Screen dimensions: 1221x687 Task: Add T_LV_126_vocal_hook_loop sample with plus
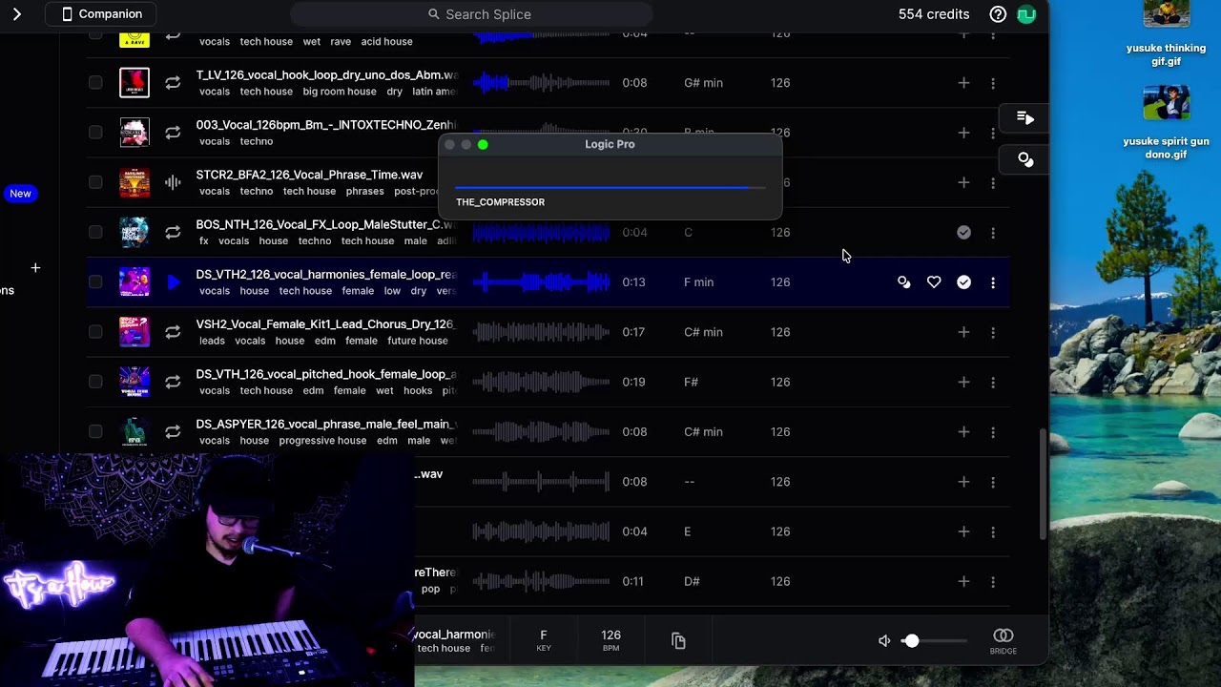pos(963,83)
